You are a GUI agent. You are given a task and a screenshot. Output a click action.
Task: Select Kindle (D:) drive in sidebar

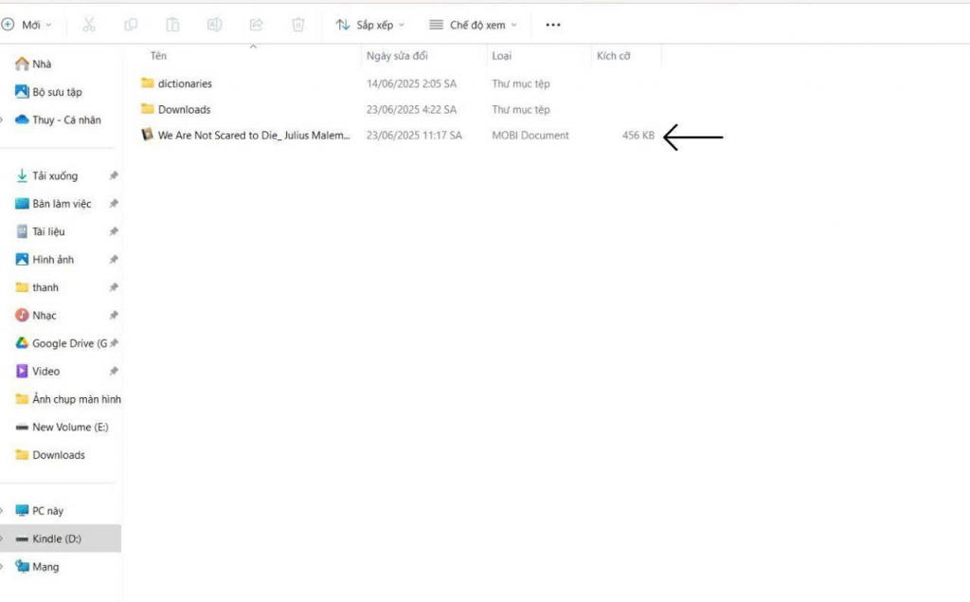60,538
